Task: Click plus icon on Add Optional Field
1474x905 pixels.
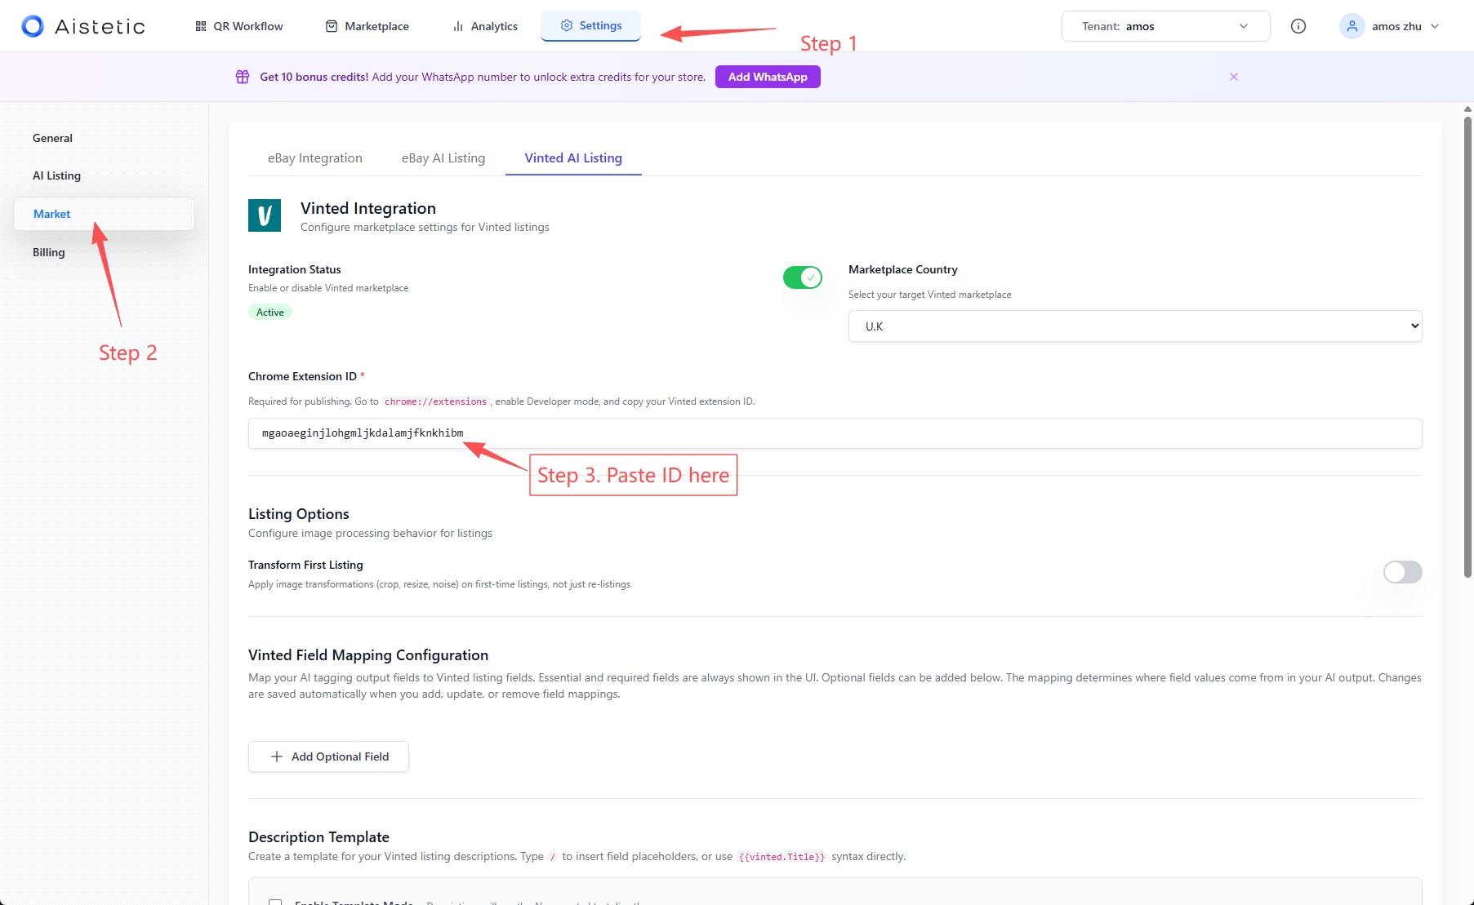Action: [x=277, y=756]
